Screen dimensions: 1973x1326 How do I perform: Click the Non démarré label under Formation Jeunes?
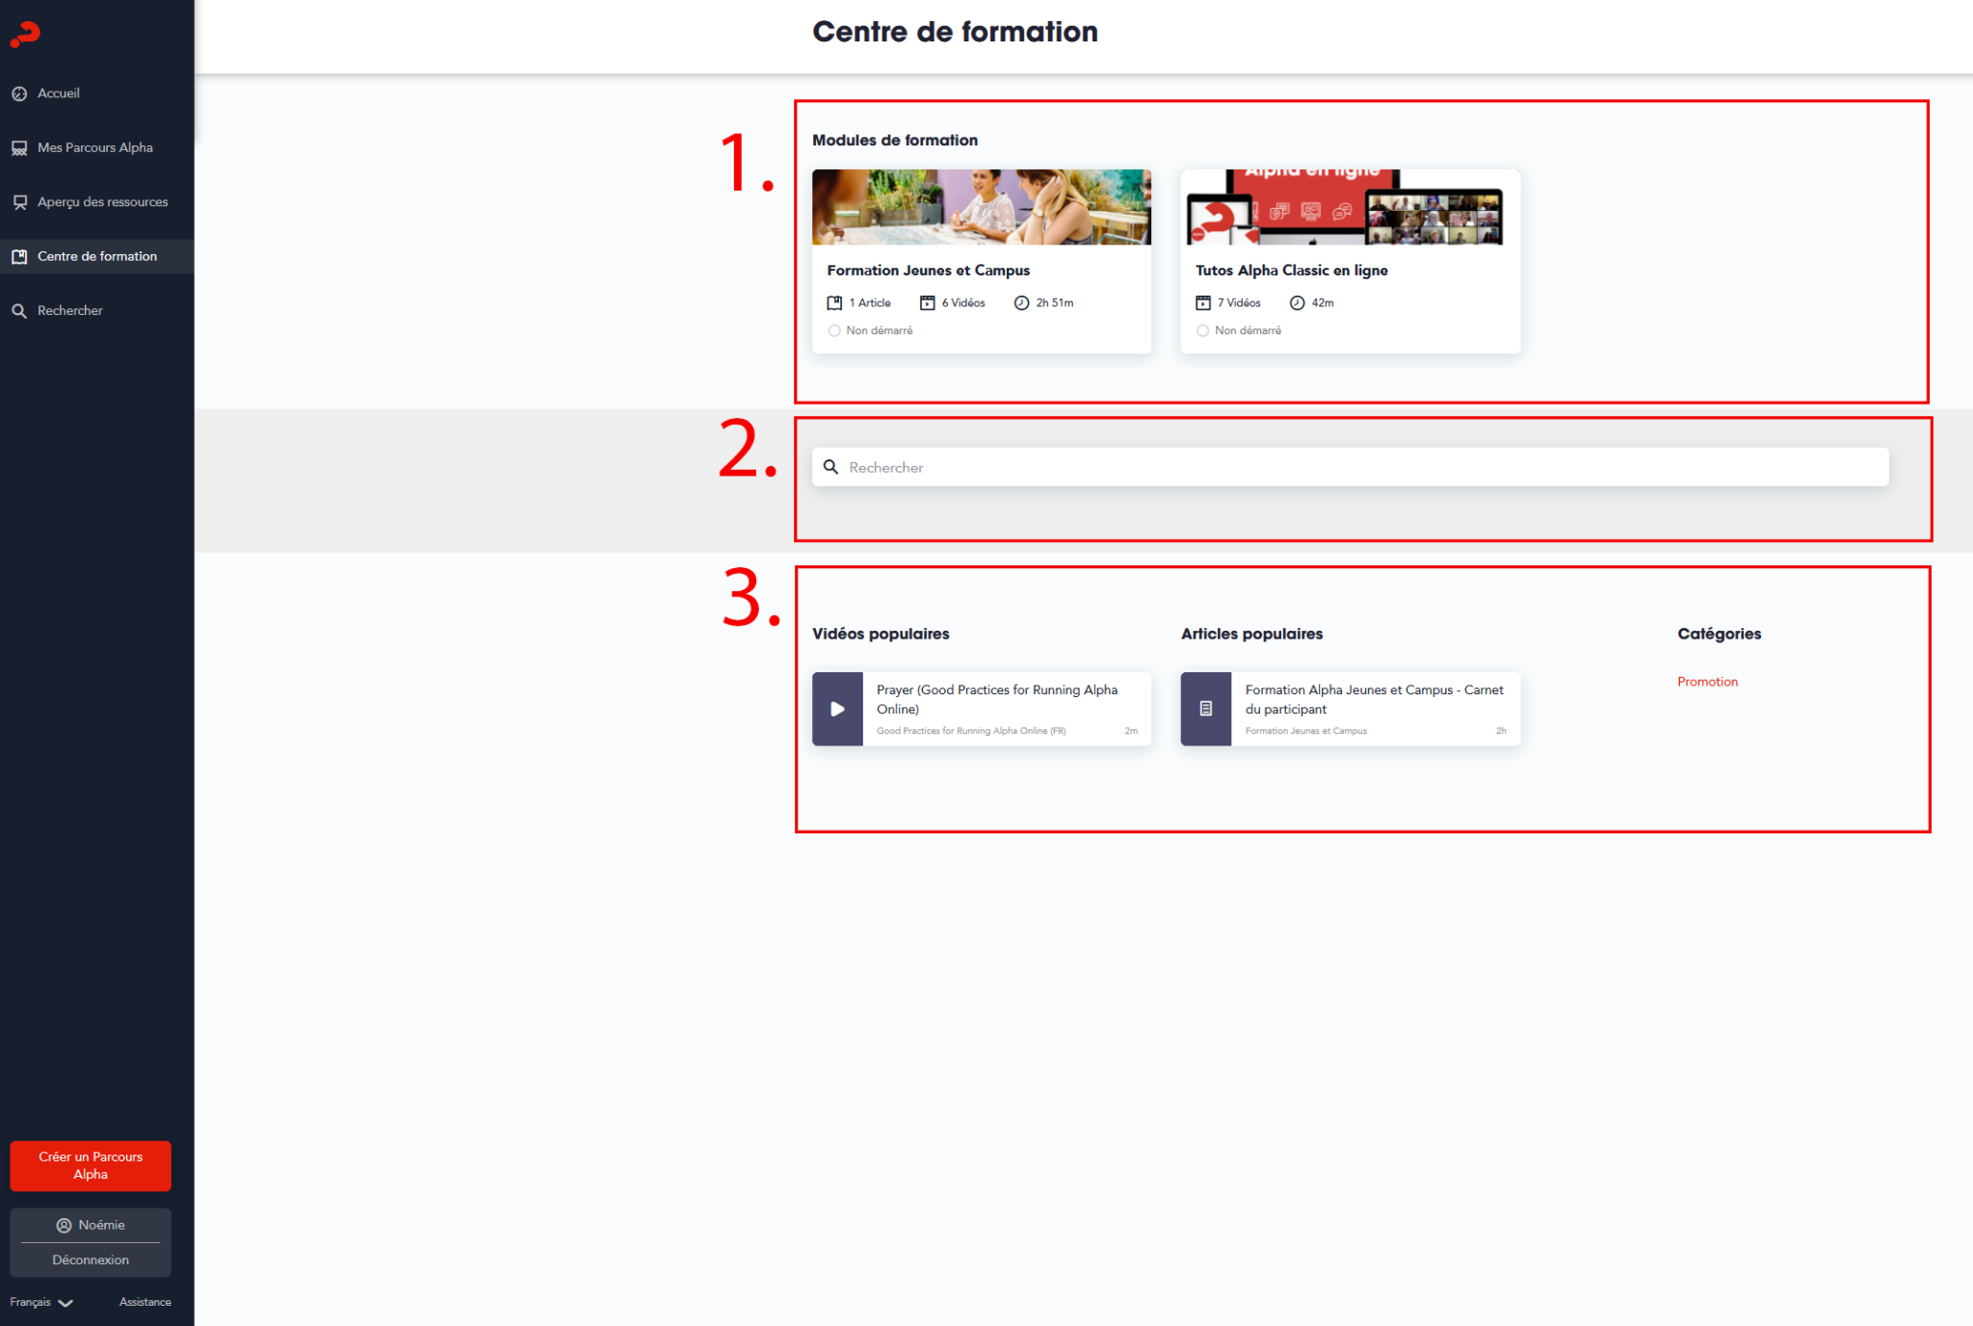pos(879,331)
